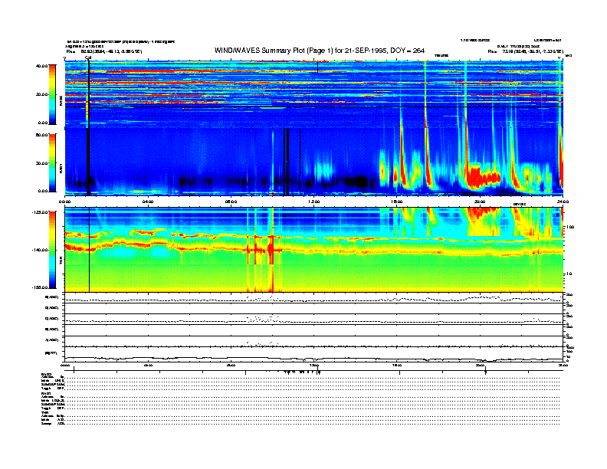Image resolution: width=607 pixels, height=469 pixels.
Task: Click the 24:00 time label under RAD1 panel
Action: click(563, 202)
